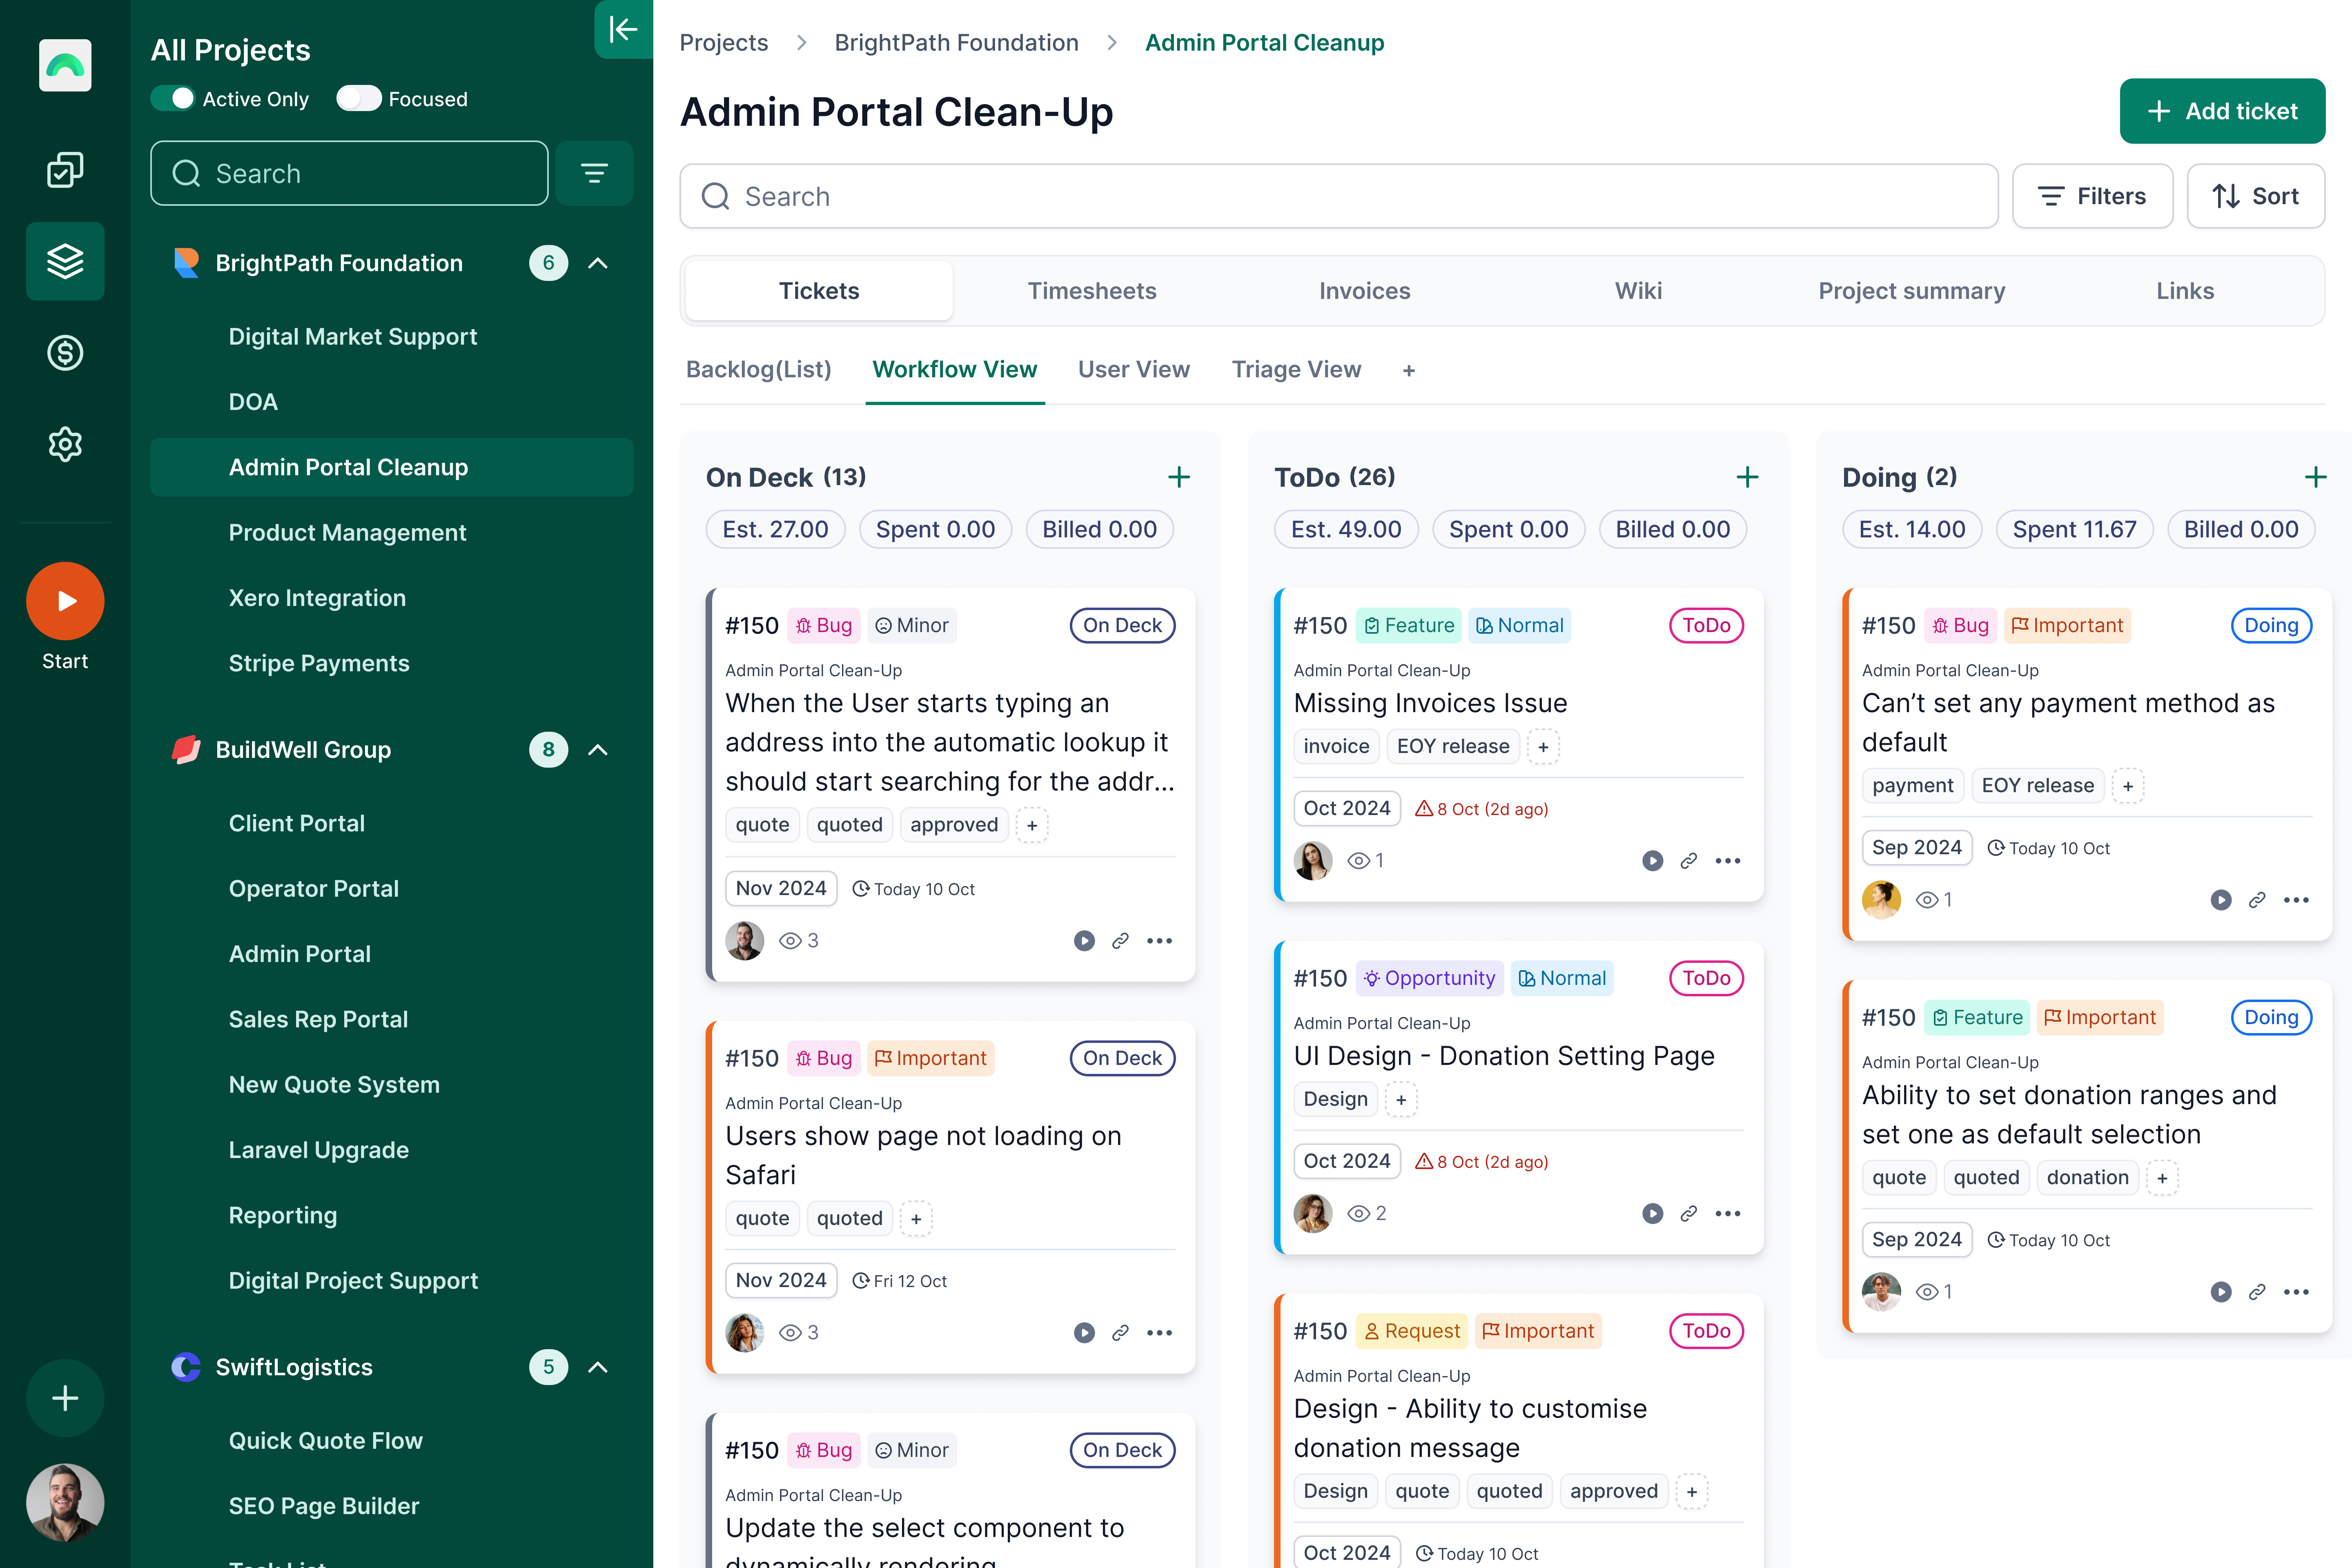The height and width of the screenshot is (1568, 2352).
Task: Copy link of the address lookup ticket
Action: tap(1120, 941)
